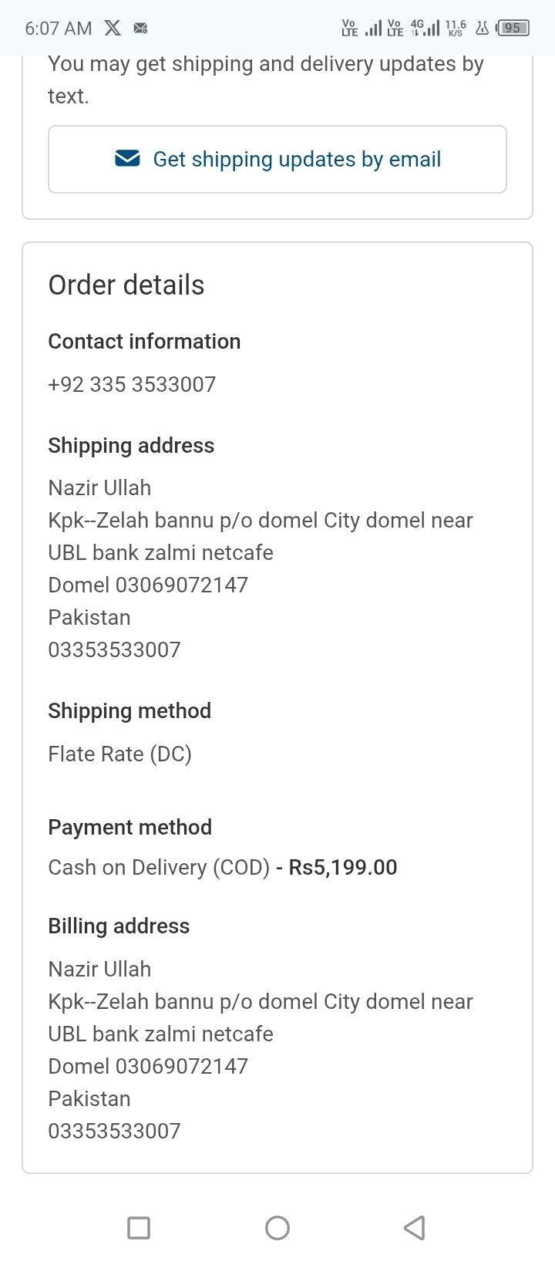Tap Nazir Ullah under Shipping address
The width and height of the screenshot is (555, 1265).
99,487
